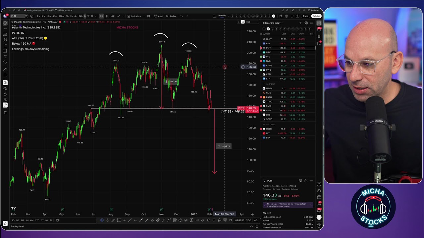Set range to 1D in bottom bar
The image size is (424, 238).
click(x=13, y=220)
